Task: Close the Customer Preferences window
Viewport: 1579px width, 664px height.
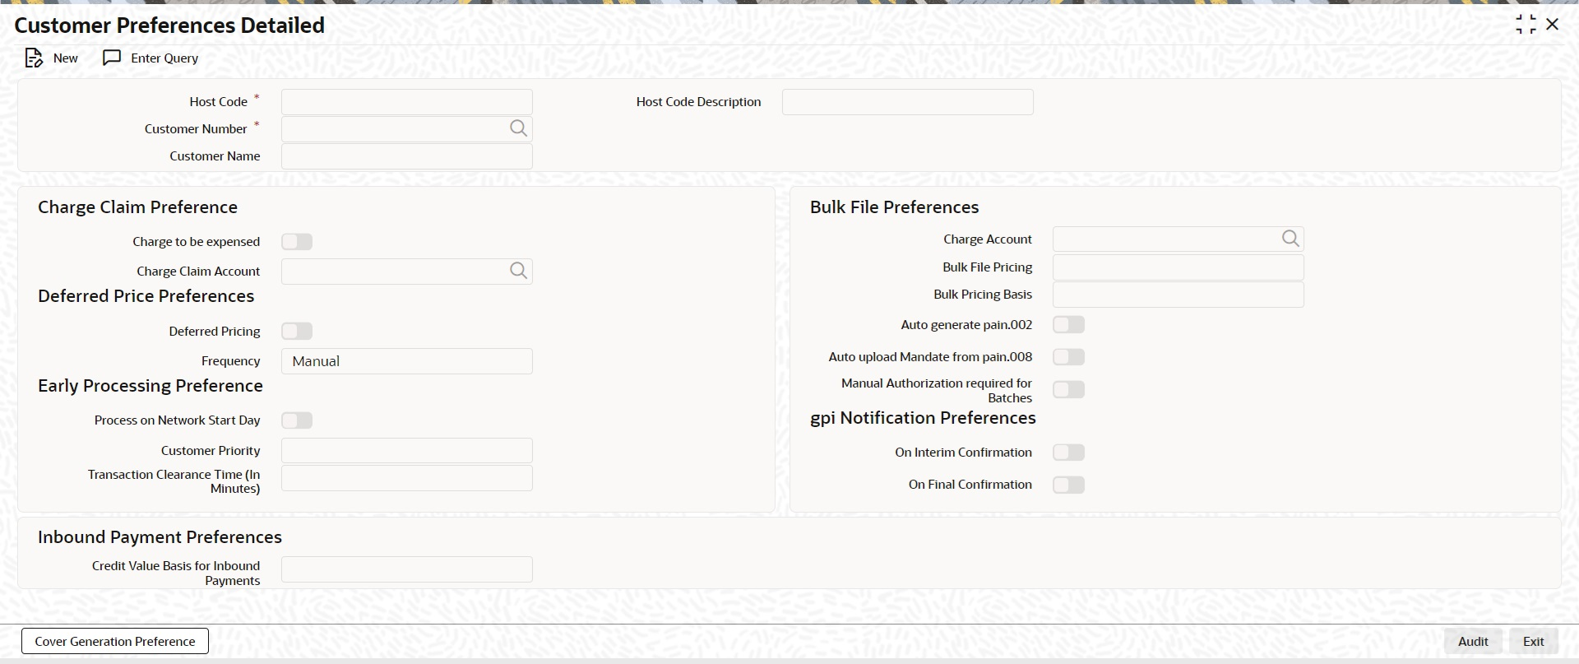Action: pos(1553,25)
